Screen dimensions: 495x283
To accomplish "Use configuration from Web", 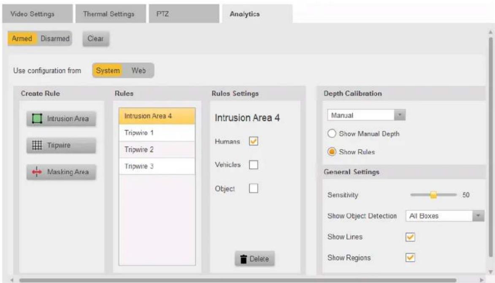I will point(138,71).
